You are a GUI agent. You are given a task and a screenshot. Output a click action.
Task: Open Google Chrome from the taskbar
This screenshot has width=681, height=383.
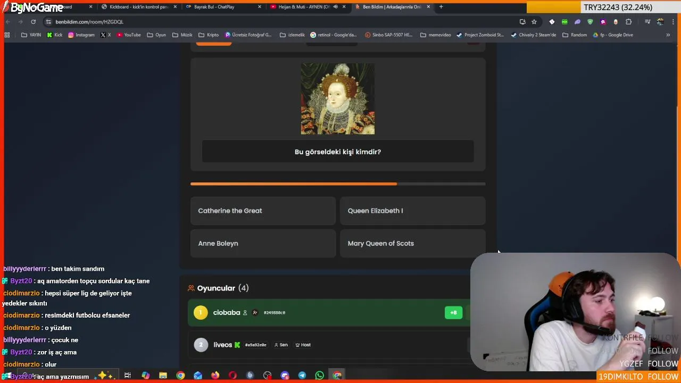tap(180, 376)
